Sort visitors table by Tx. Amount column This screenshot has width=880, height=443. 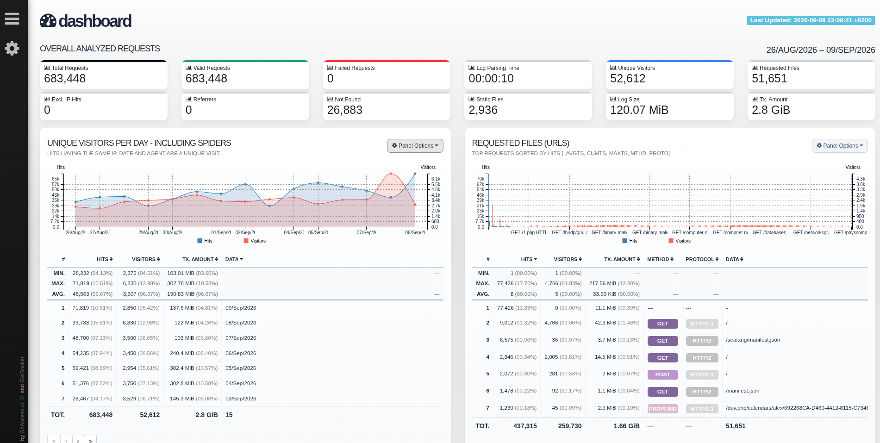tap(200, 259)
